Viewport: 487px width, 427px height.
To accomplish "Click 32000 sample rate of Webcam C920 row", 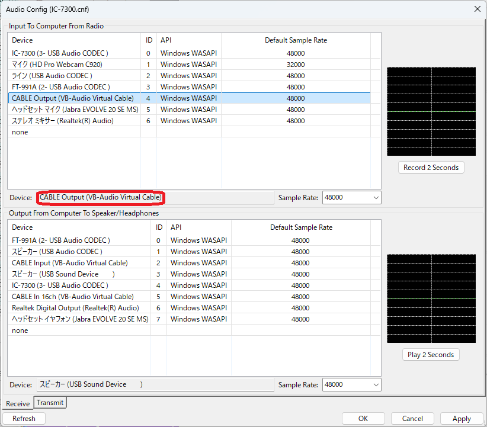I will pyautogui.click(x=296, y=65).
